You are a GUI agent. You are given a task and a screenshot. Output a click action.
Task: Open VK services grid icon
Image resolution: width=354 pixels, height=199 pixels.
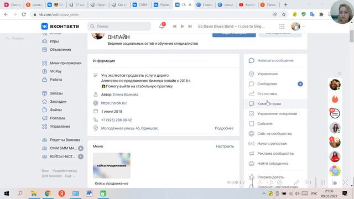(x=282, y=27)
